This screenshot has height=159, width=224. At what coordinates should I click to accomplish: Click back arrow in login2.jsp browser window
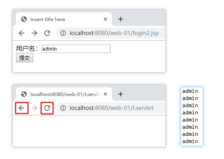tap(22, 33)
